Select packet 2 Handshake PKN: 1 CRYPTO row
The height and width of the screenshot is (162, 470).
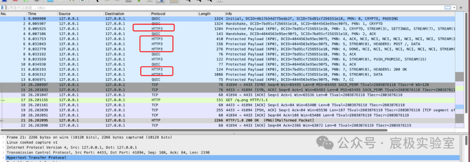(x=227, y=24)
